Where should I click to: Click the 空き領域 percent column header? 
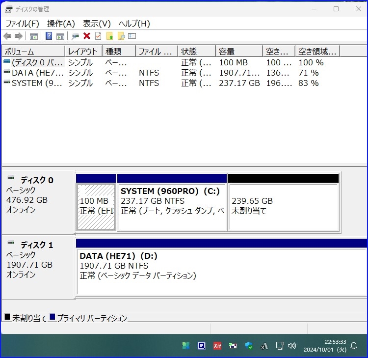[x=317, y=51]
